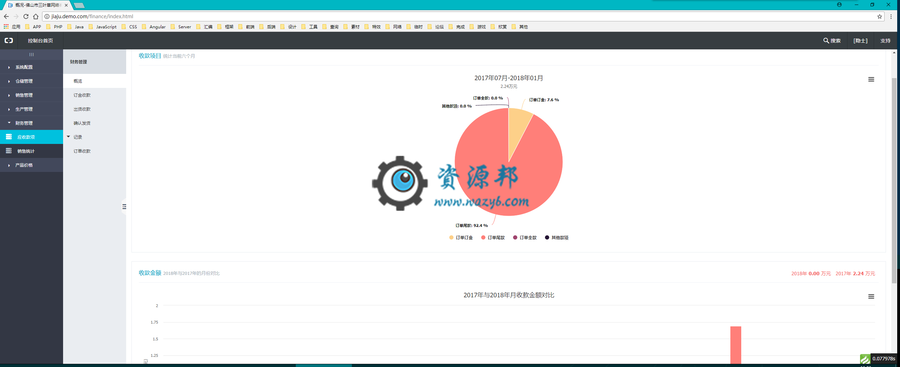The width and height of the screenshot is (900, 367).
Task: Click the 订单订金: 7.6 % data label
Action: [544, 100]
